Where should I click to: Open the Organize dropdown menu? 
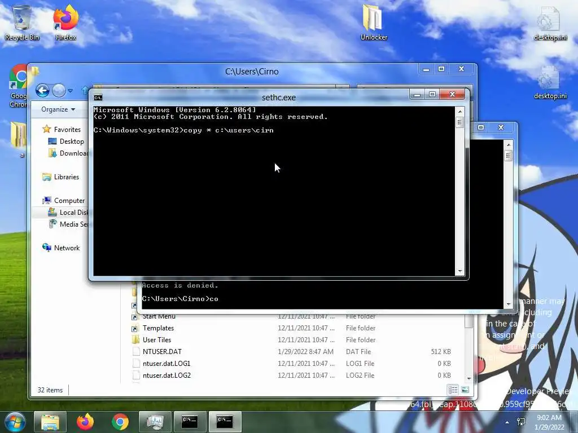click(58, 109)
